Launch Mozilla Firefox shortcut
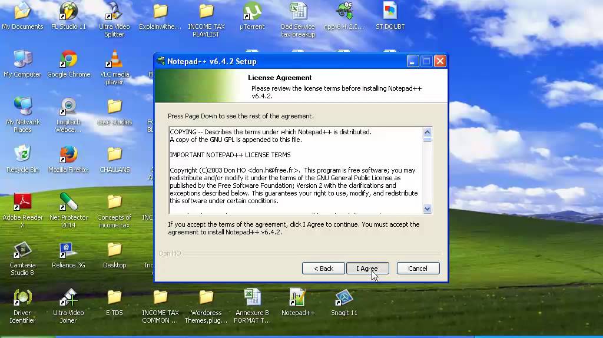This screenshot has height=338, width=603. (68, 158)
